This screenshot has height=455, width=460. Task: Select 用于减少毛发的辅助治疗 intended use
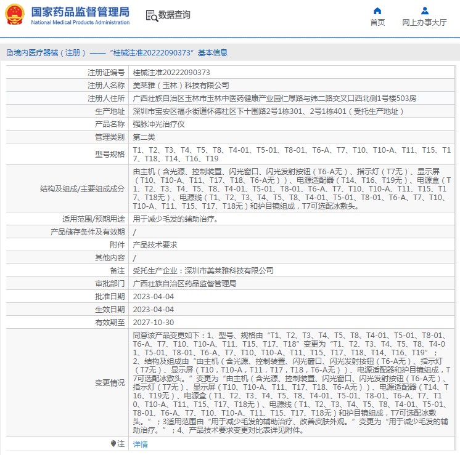click(175, 219)
